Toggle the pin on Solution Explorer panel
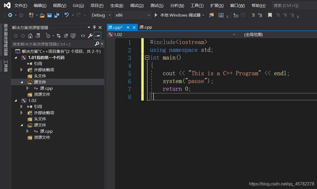317x189 pixels. pos(94,27)
